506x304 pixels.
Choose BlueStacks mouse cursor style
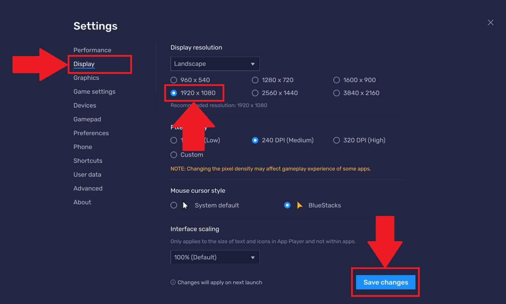pos(312,205)
